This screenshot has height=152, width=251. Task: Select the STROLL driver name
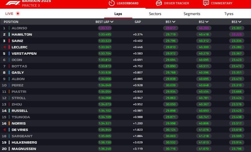[x=19, y=98]
